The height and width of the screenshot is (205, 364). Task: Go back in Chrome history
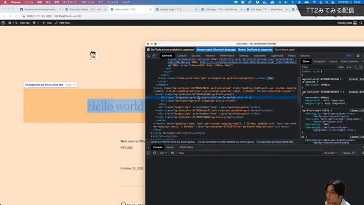[4, 16]
